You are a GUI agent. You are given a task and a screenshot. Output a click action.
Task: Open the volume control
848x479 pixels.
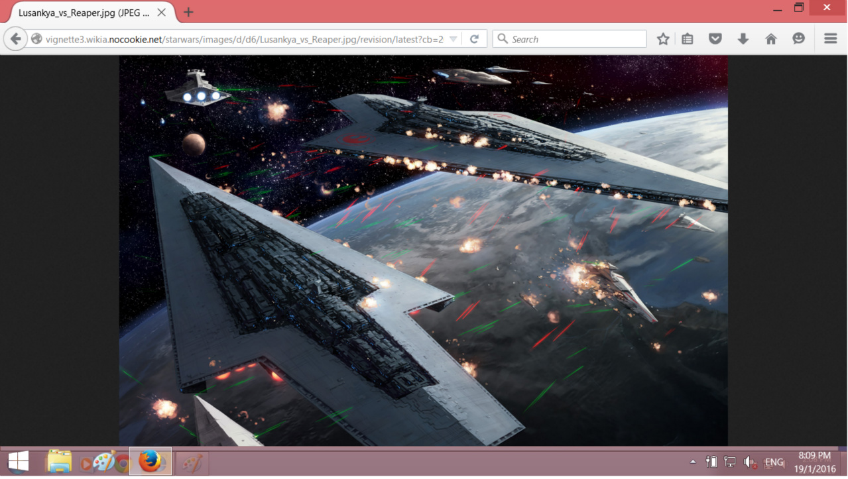click(x=750, y=462)
